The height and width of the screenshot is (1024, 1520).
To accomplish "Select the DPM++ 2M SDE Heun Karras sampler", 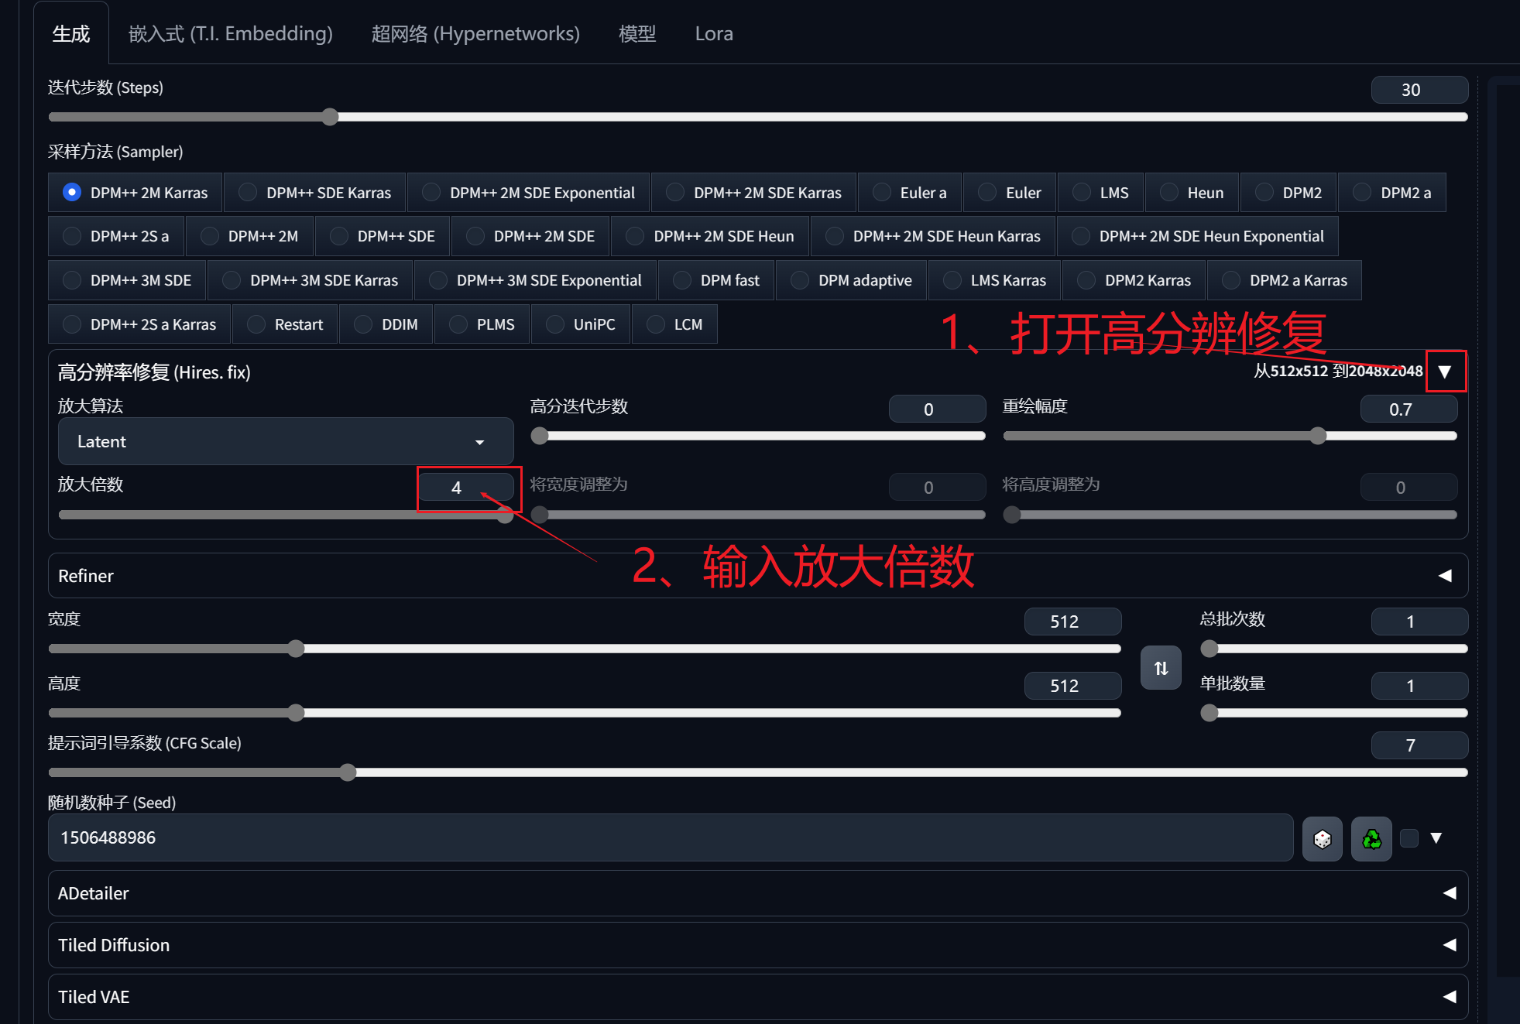I will 933,236.
